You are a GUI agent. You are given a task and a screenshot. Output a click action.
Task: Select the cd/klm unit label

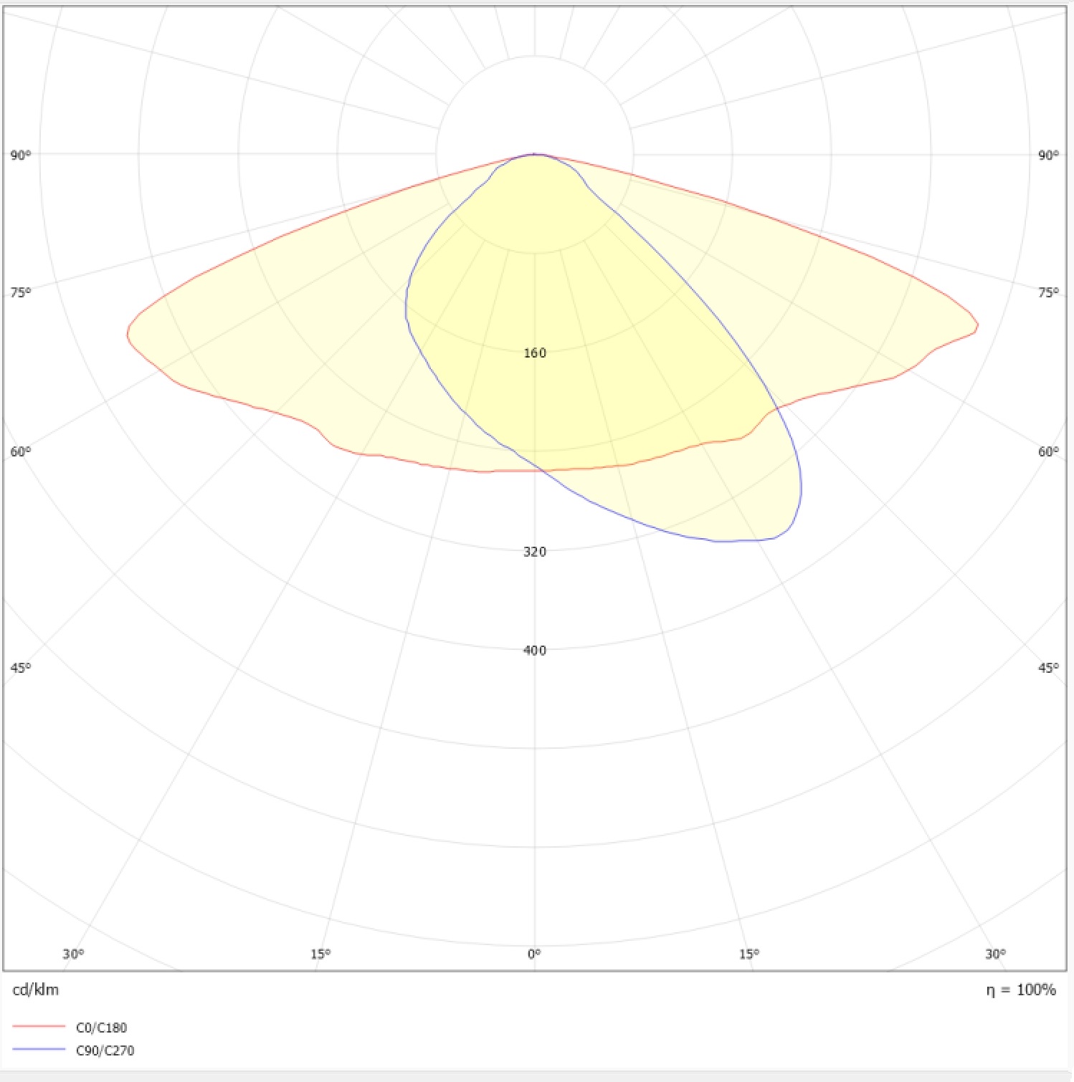36,990
